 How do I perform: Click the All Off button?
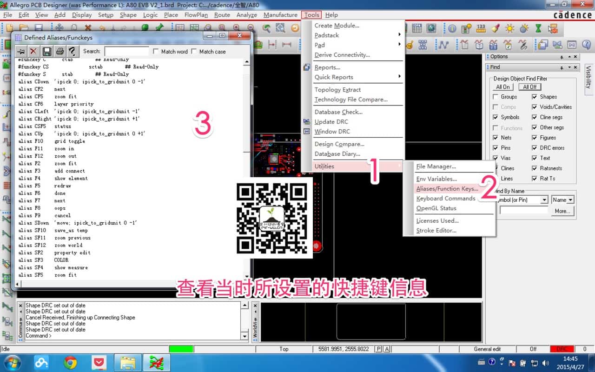tap(530, 87)
